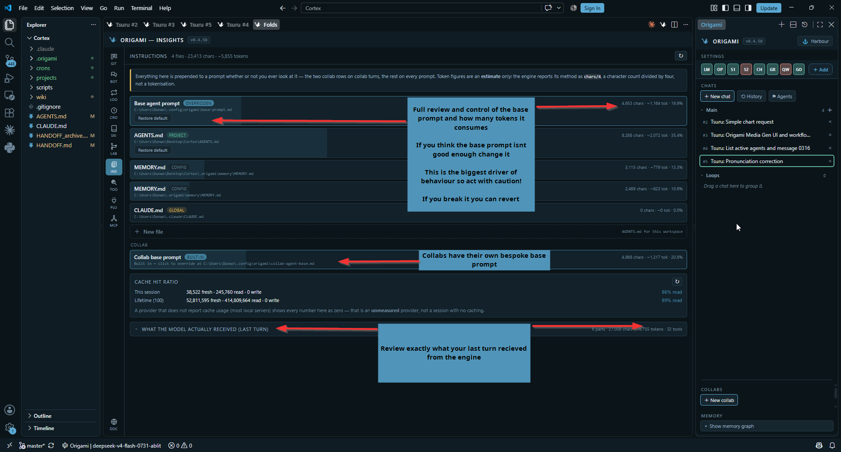Toggle the primary side bar layout button
Screen dimensions: 841x452
click(x=725, y=8)
